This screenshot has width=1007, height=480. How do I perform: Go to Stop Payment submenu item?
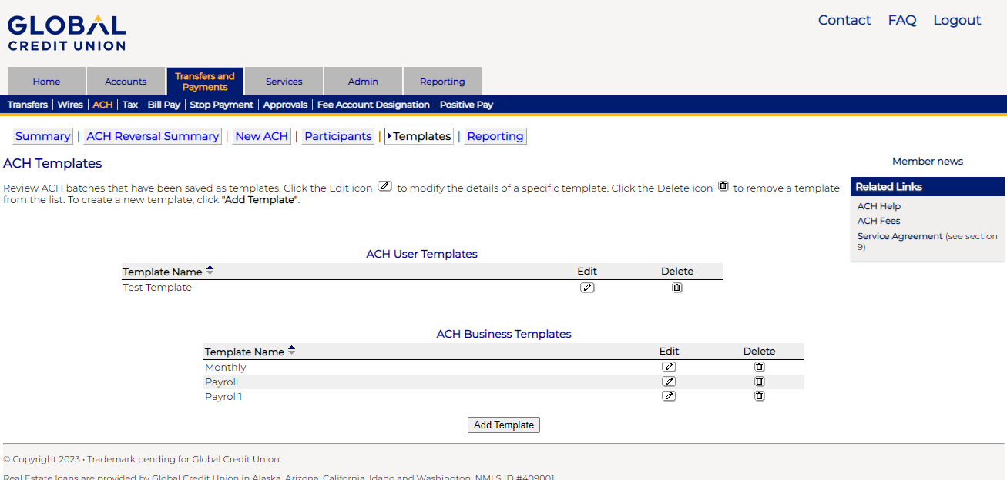(x=221, y=105)
